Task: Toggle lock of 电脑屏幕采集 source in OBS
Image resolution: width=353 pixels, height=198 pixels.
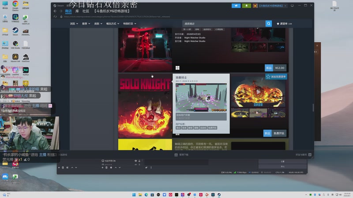Action: point(139,161)
